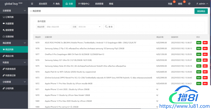Click the green 添加商品 button

[x=201, y=11]
